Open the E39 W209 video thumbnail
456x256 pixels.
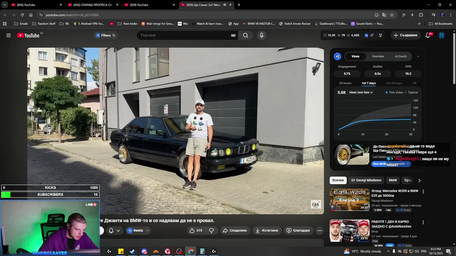(x=349, y=199)
